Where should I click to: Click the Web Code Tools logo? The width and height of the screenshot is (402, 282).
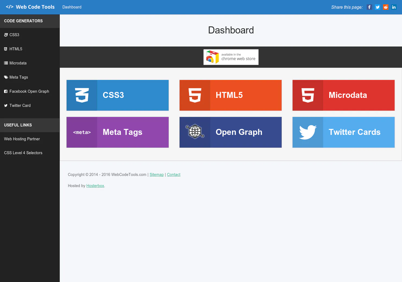click(x=30, y=7)
